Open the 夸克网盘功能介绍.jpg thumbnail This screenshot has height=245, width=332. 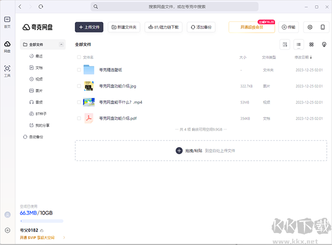(89, 86)
